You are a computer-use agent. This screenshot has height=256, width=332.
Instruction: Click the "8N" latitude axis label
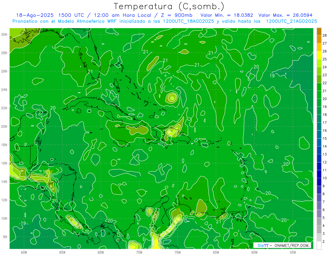(x=5, y=237)
